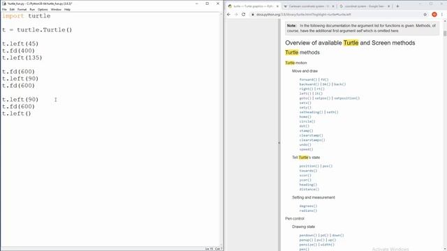Open the towards() documentation link
The width and height of the screenshot is (447, 251).
[308, 171]
